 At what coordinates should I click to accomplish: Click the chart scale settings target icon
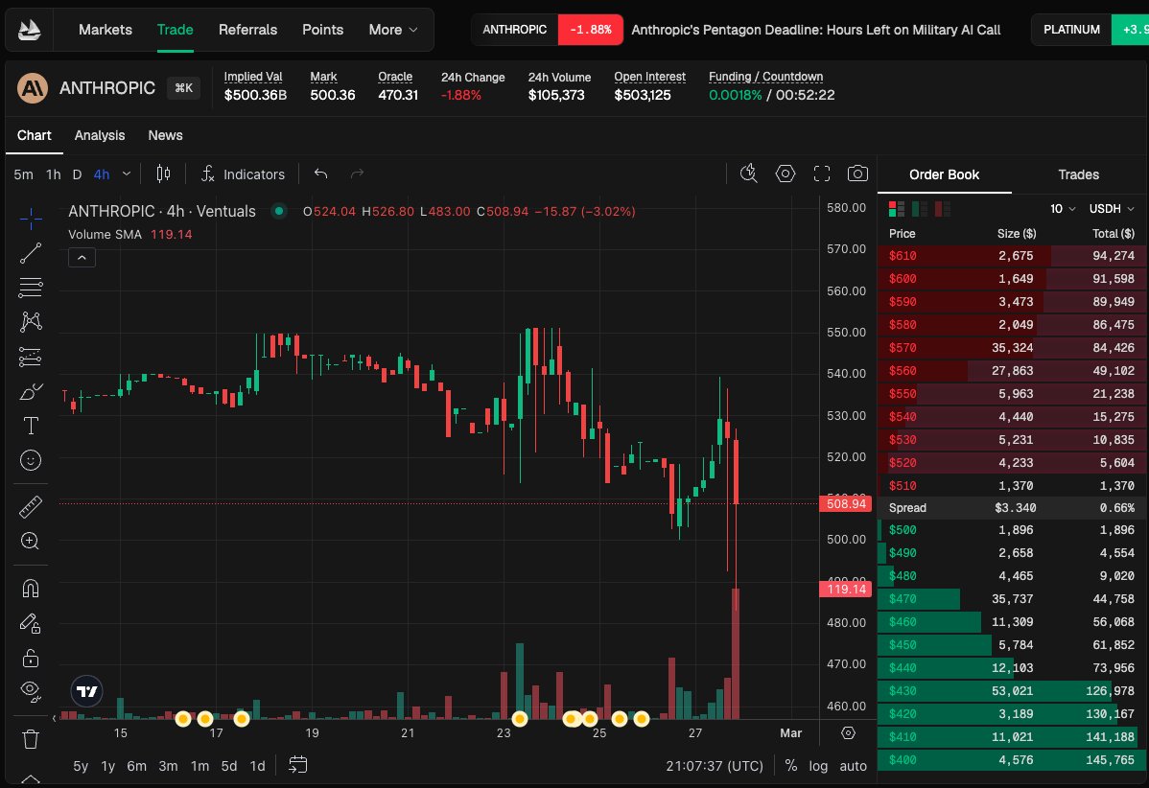pyautogui.click(x=849, y=733)
